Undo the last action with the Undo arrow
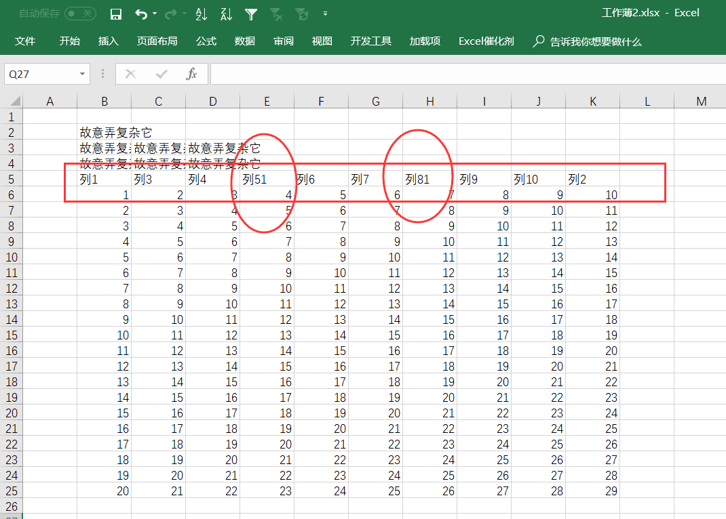726x519 pixels. pos(141,14)
